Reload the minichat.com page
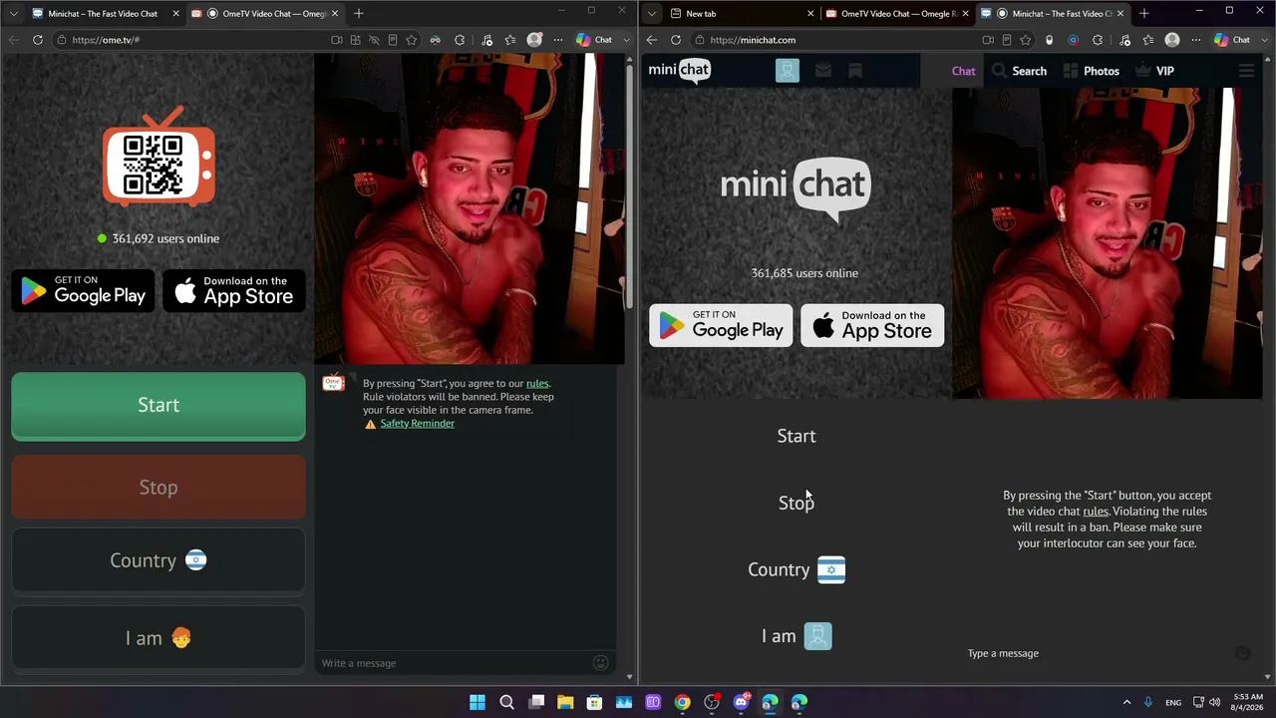Image resolution: width=1276 pixels, height=718 pixels. (x=676, y=40)
